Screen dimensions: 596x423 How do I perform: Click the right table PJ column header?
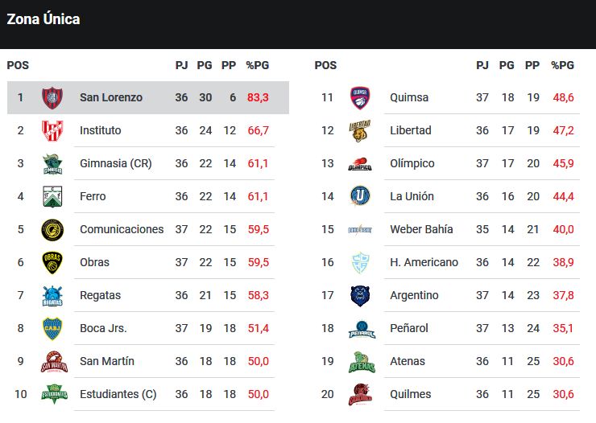(482, 65)
